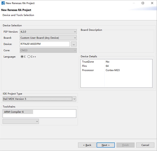Viewport: 157px width, 151px height.
Task: Click the greyed-out Finish button
Action: coord(125,145)
